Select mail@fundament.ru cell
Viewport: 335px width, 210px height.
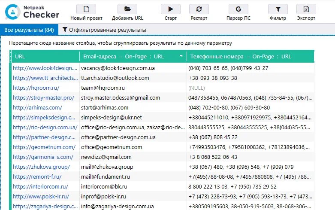[x=133, y=177]
